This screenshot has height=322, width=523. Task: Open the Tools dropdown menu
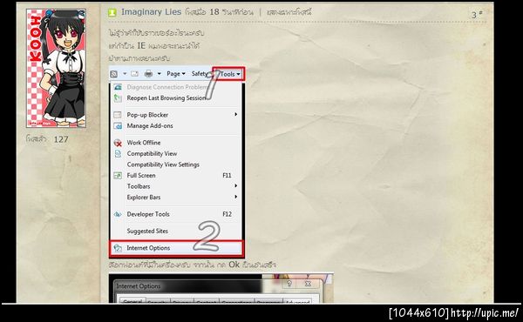point(229,74)
